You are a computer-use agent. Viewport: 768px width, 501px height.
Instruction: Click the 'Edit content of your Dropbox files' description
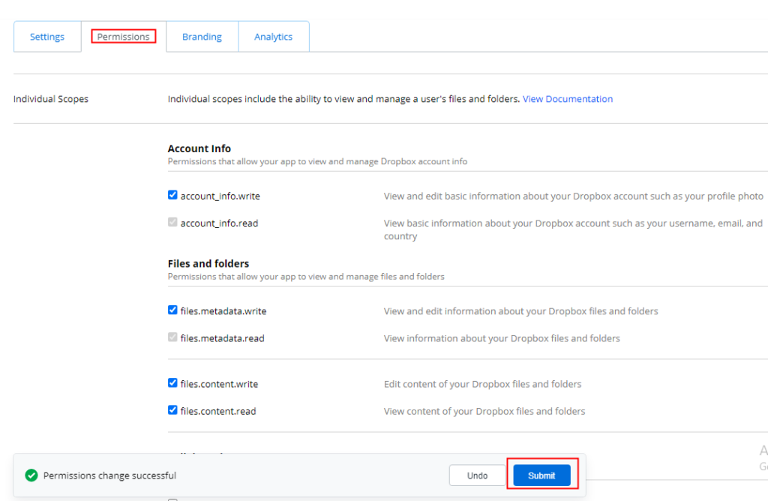482,384
